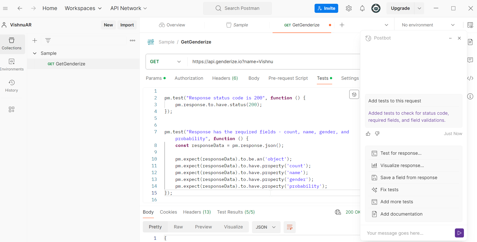Create a new collection with the plus icon

tap(35, 41)
